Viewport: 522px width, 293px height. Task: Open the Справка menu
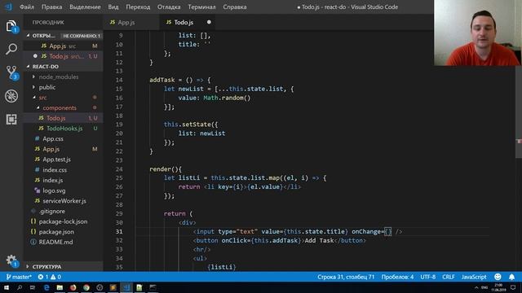[235, 7]
